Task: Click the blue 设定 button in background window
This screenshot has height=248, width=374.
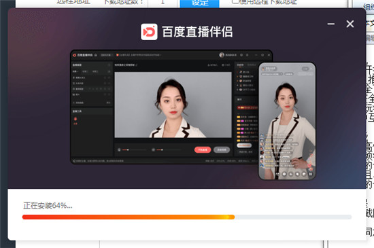Action: click(x=199, y=3)
